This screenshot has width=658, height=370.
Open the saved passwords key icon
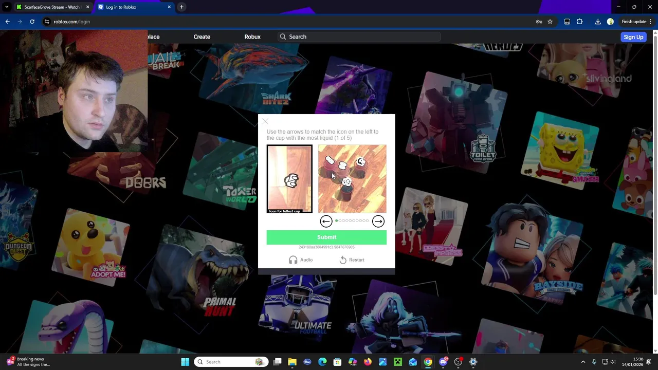539,22
